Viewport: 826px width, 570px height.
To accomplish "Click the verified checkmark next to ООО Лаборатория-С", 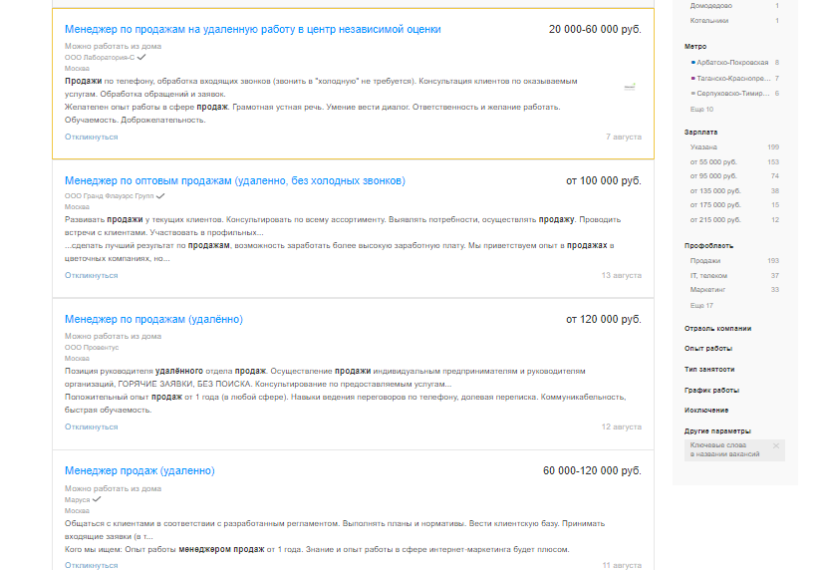I will (x=141, y=57).
